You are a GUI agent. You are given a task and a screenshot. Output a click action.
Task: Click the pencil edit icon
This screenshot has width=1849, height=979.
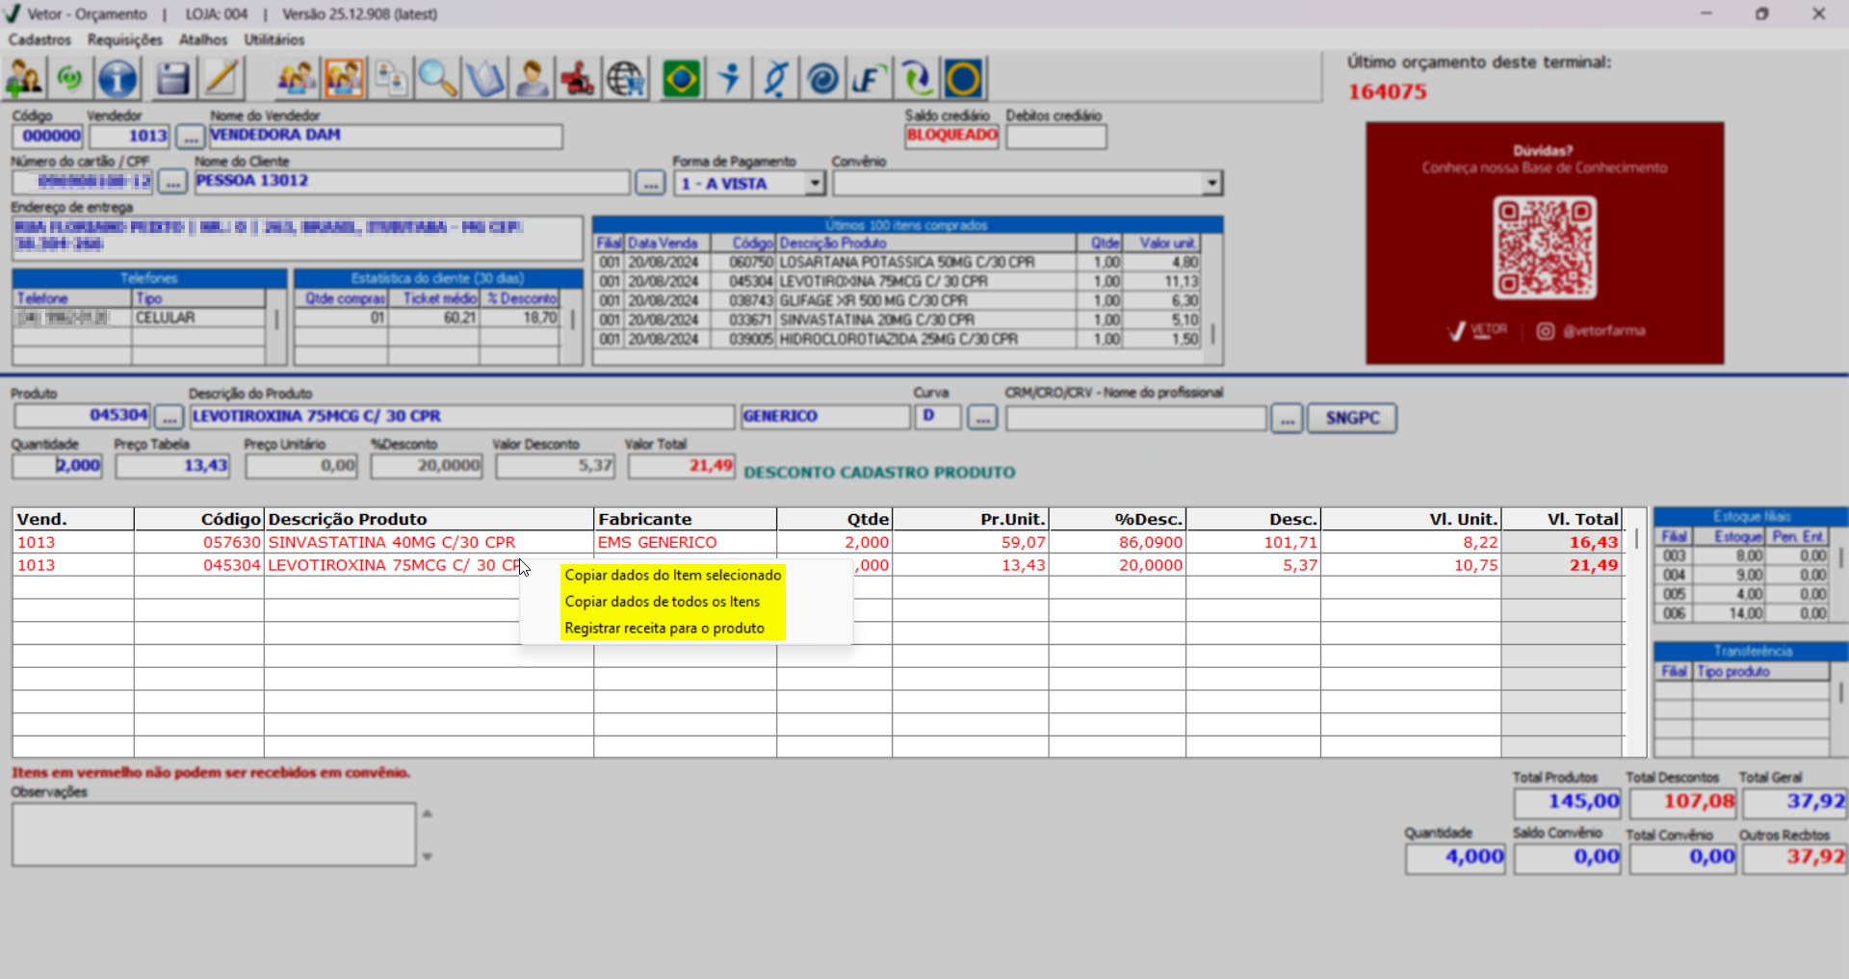click(x=221, y=79)
